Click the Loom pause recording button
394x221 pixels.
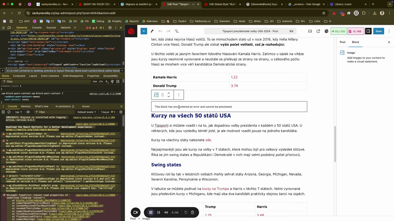point(159,212)
